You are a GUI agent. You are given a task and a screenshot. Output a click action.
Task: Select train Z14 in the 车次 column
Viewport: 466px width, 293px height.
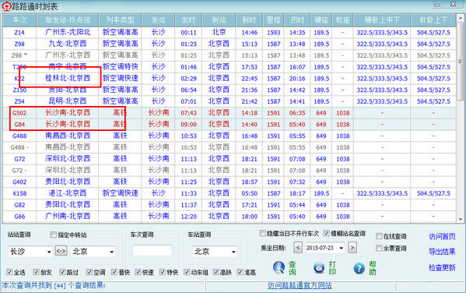pos(19,33)
